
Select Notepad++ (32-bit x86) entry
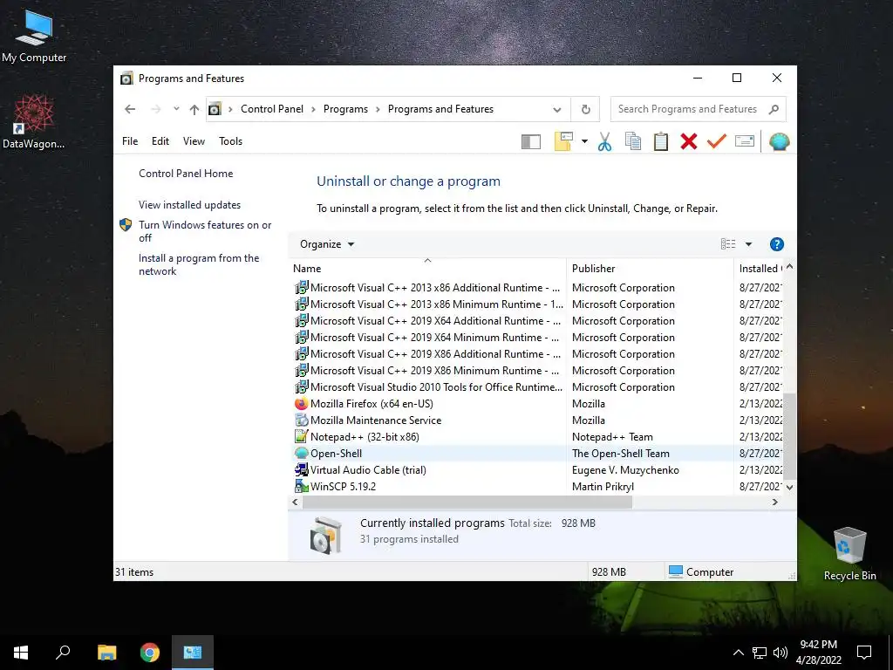(x=537, y=436)
